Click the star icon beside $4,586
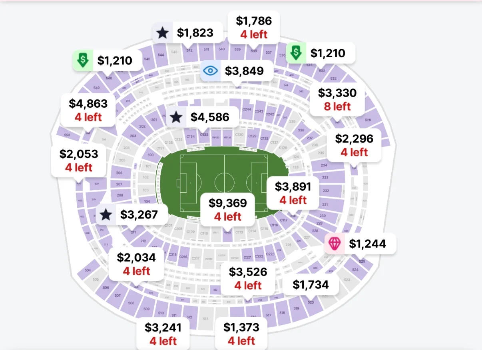Image resolution: width=482 pixels, height=350 pixels. point(176,117)
